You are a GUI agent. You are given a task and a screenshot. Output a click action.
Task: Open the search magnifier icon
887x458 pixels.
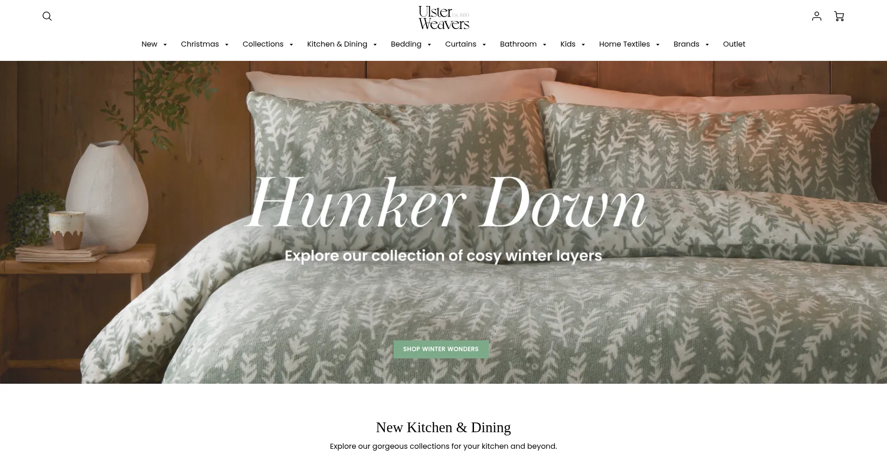47,16
